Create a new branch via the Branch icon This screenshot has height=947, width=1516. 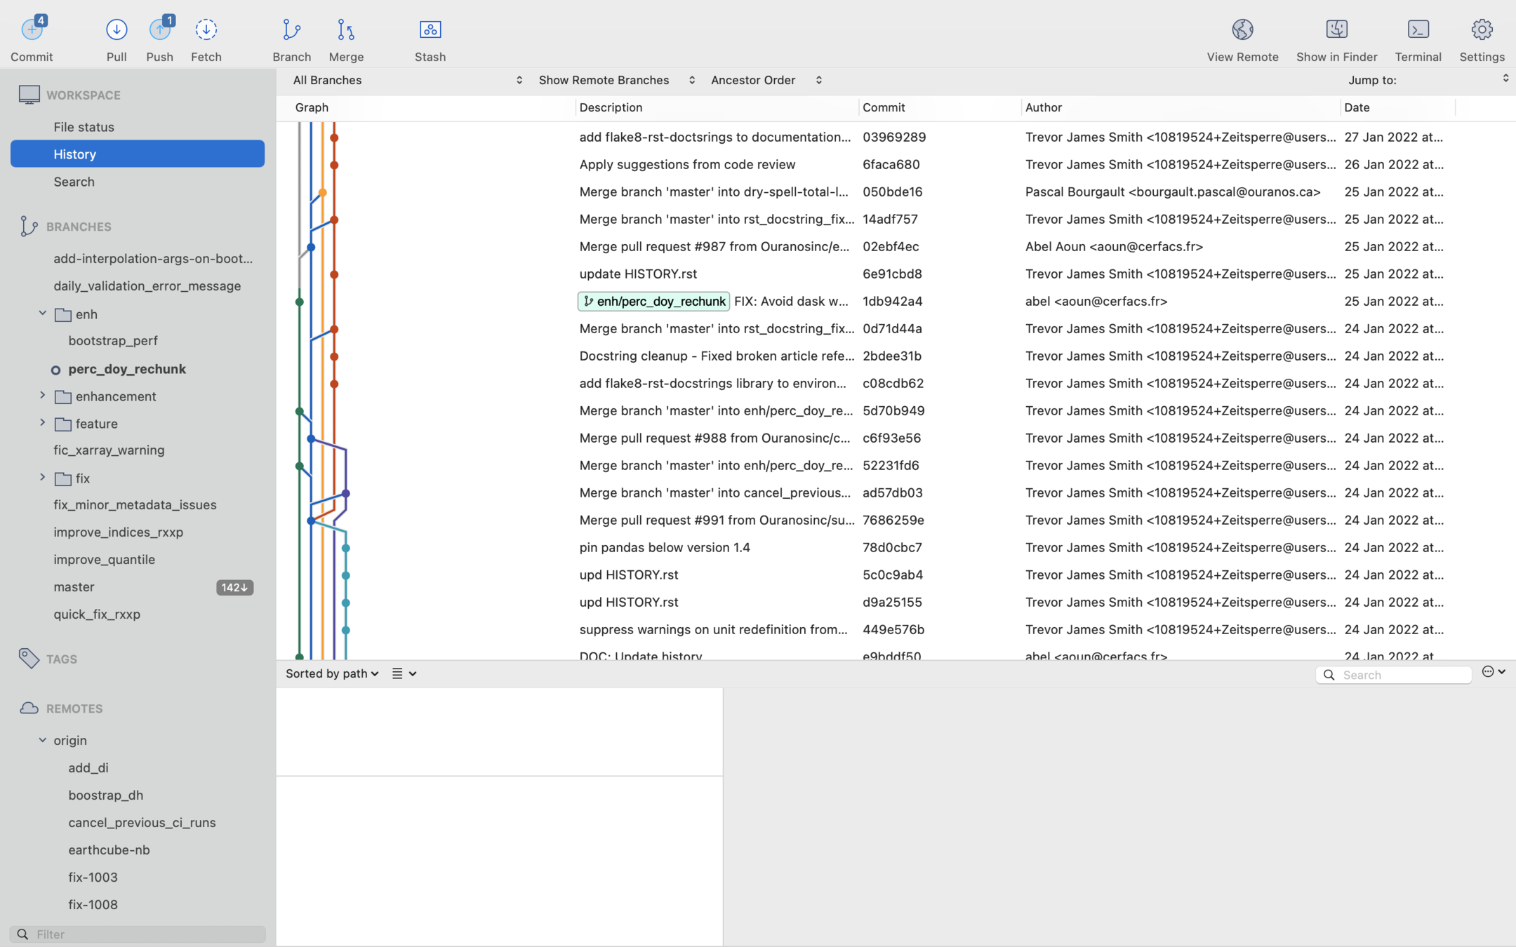[x=291, y=30]
